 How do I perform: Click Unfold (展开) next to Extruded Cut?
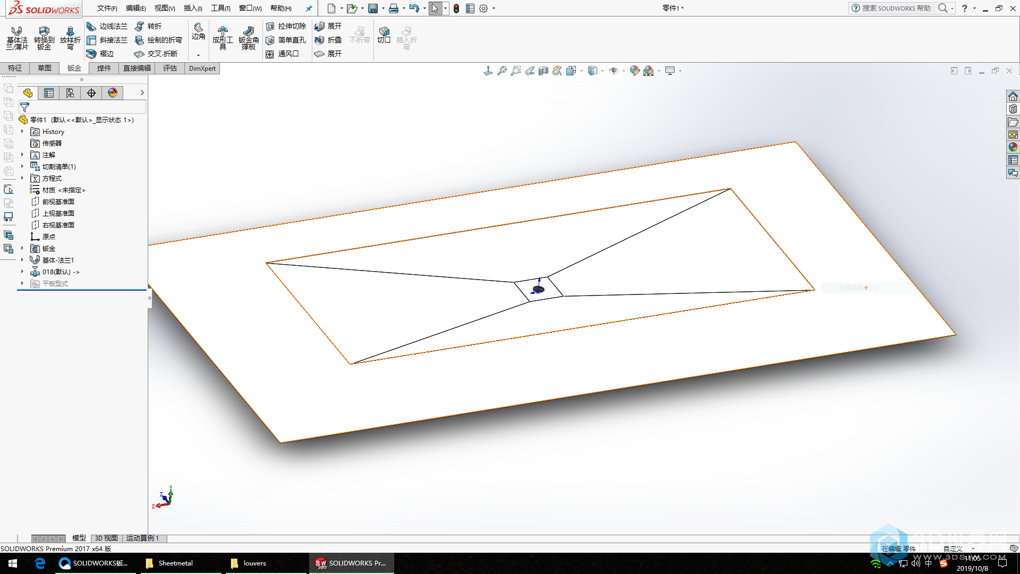click(x=328, y=26)
